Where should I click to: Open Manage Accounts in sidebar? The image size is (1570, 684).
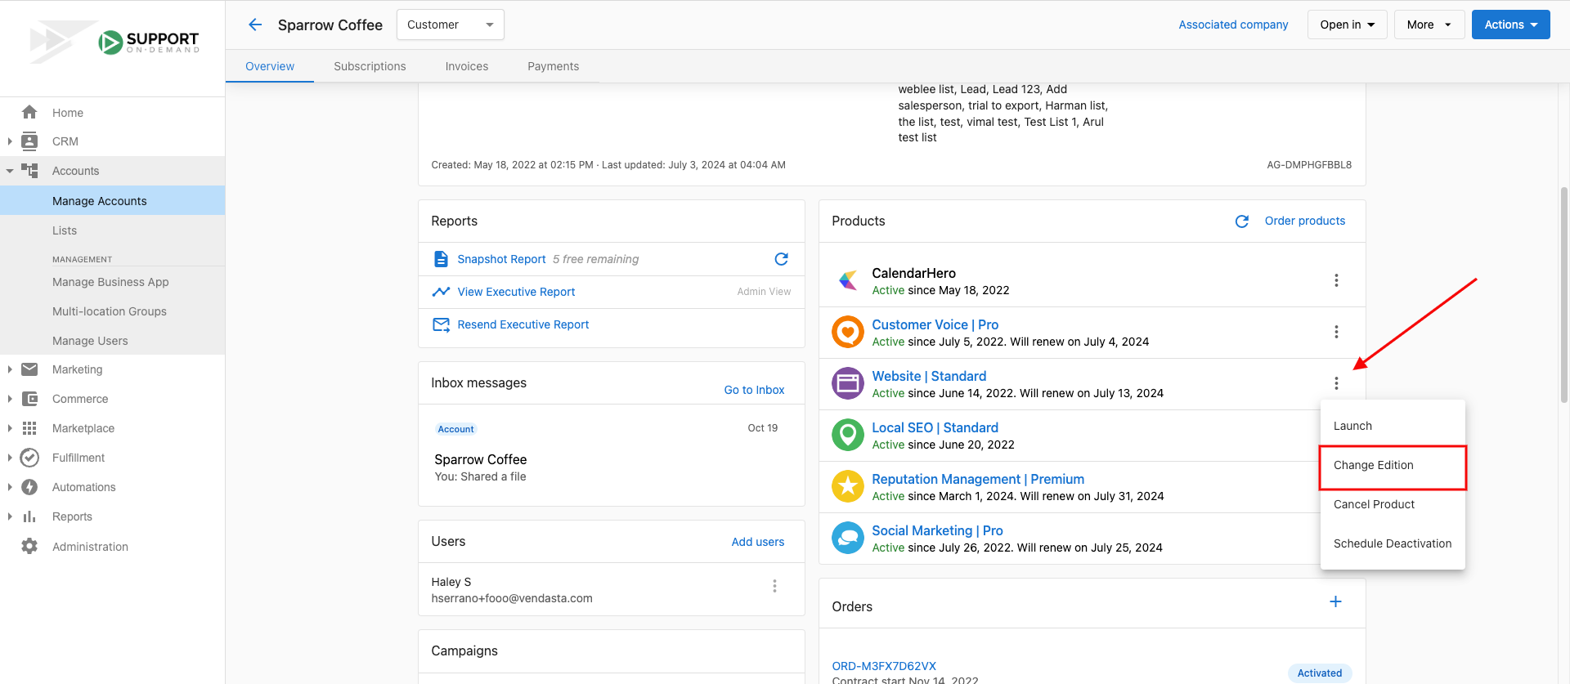(x=113, y=200)
